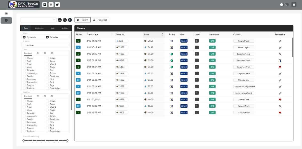Adjust the Summons Remaining slider left handle
The width and height of the screenshot is (302, 149).
point(24,140)
